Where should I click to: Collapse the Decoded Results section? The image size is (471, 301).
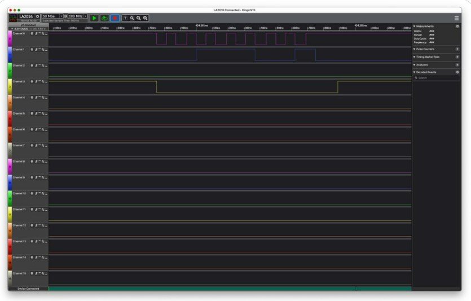click(x=415, y=72)
